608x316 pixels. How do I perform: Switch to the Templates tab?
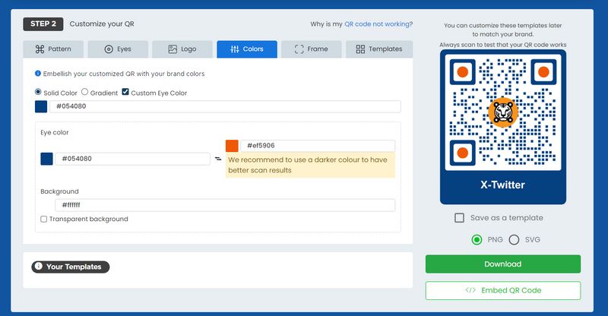coord(379,49)
